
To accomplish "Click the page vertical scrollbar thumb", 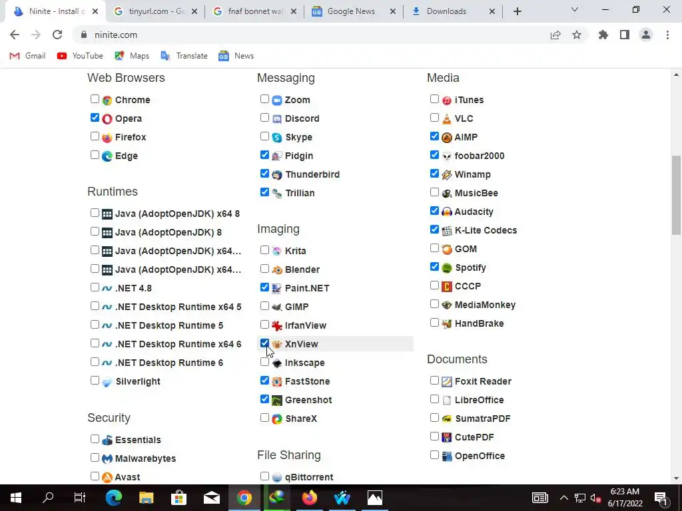I will (x=676, y=195).
